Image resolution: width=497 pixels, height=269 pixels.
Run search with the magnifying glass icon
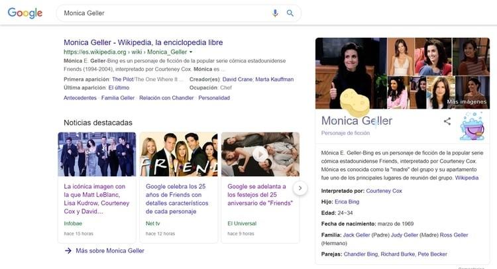[x=290, y=13]
